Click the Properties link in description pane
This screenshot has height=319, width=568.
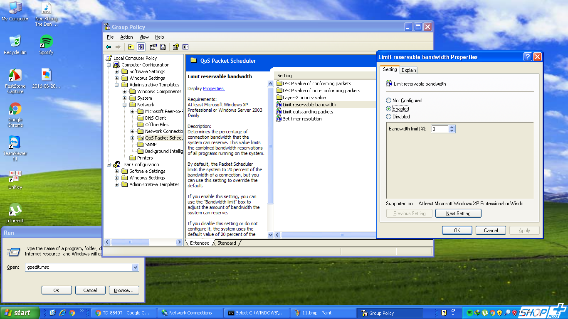coord(213,88)
